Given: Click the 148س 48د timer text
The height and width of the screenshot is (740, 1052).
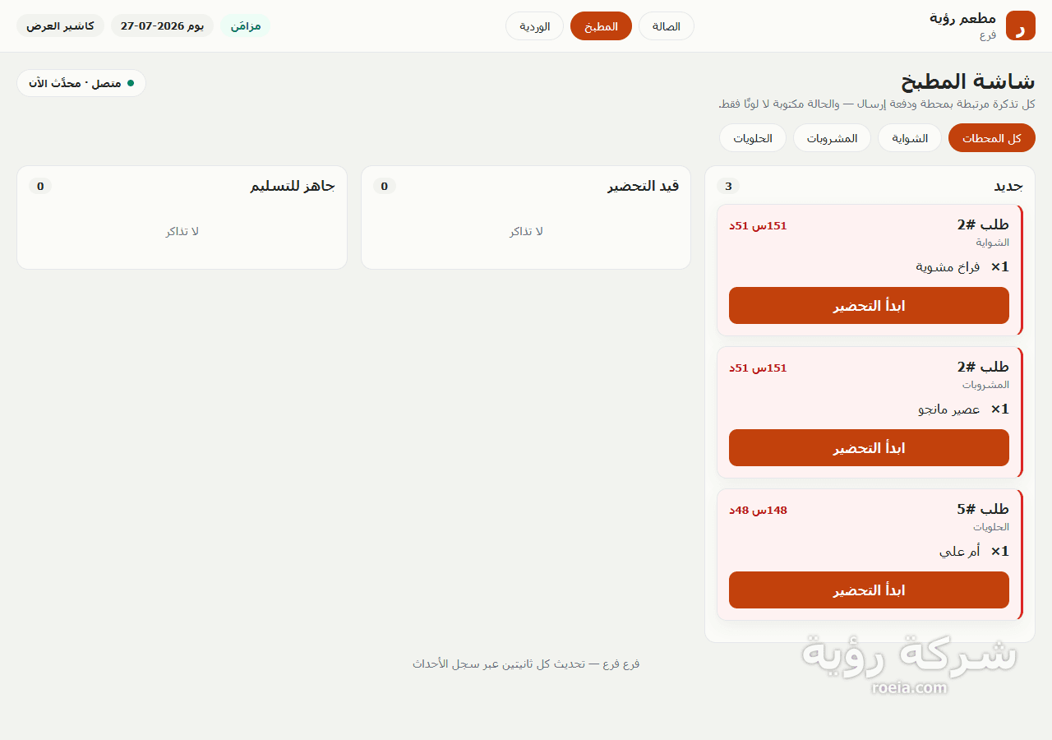Looking at the screenshot, I should (758, 510).
